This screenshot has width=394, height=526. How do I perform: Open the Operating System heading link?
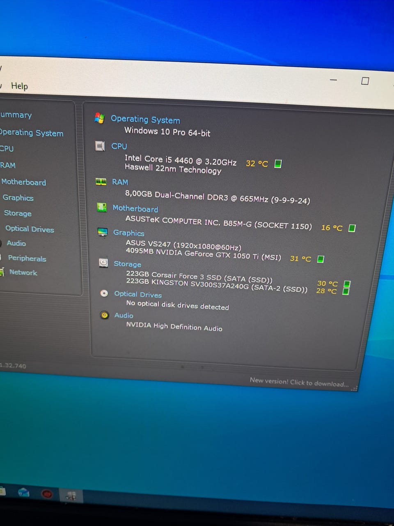(145, 120)
